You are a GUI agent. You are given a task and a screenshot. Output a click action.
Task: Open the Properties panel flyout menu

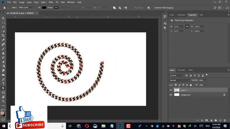pos(229,15)
